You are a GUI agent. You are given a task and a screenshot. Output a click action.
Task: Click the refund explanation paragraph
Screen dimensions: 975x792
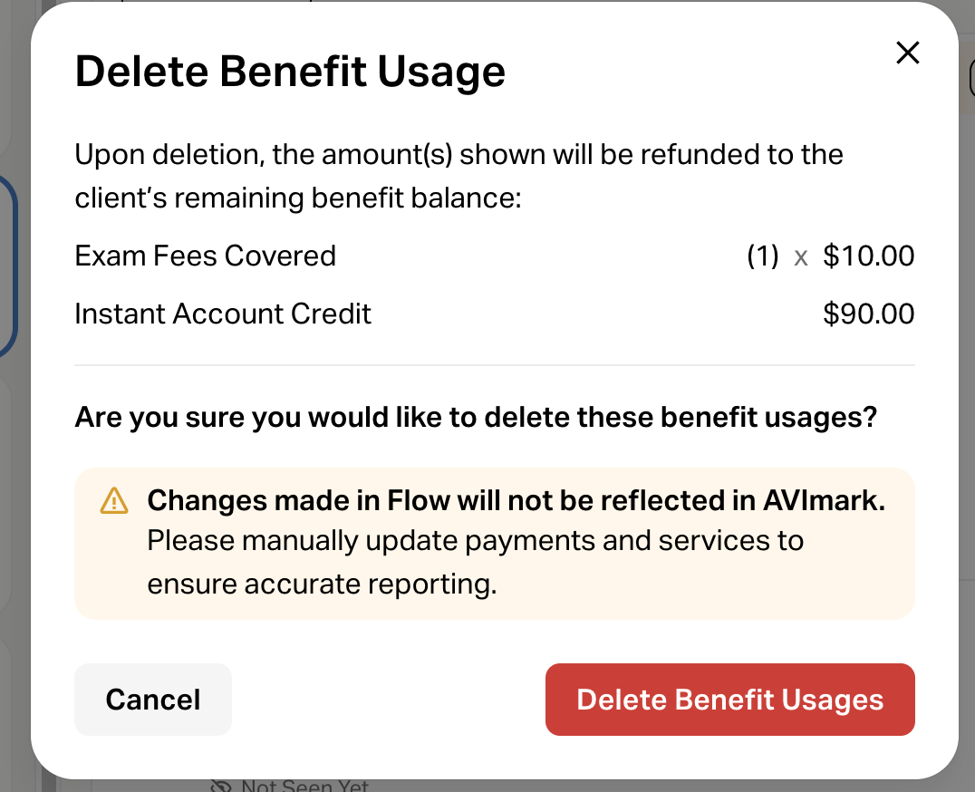(x=459, y=175)
